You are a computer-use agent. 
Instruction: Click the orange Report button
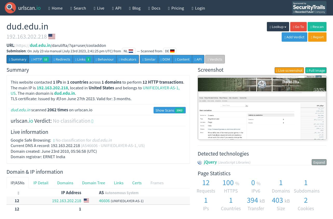[317, 37]
